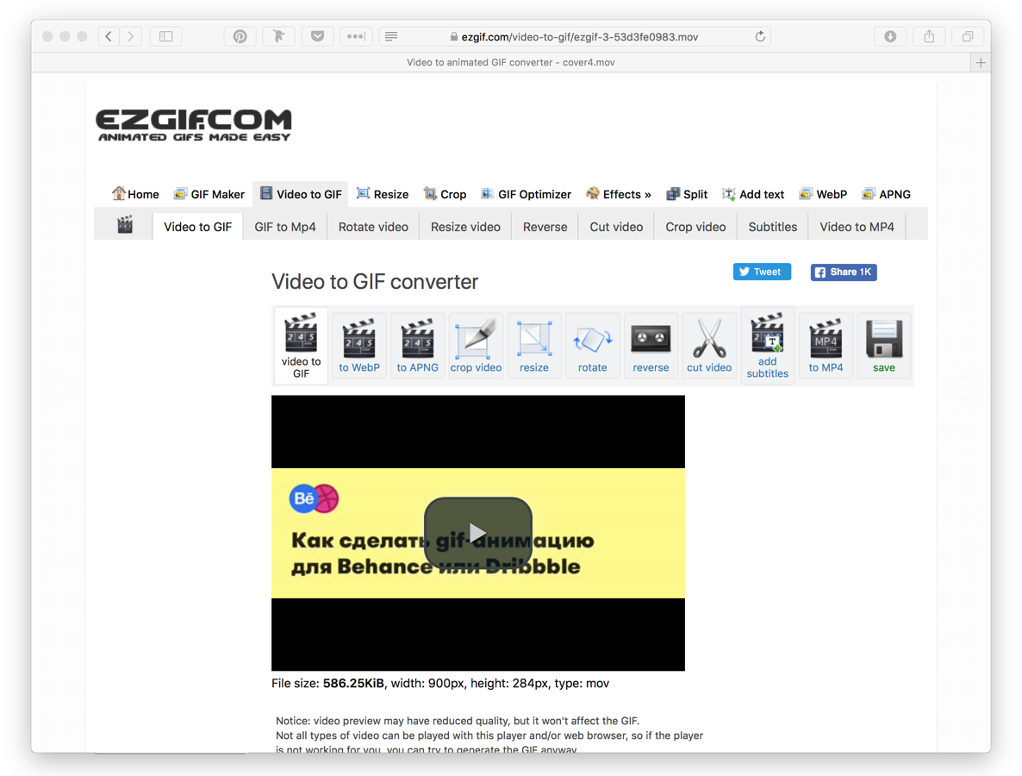Image resolution: width=1022 pixels, height=776 pixels.
Task: Open the reverse cassette tool
Action: tap(651, 346)
